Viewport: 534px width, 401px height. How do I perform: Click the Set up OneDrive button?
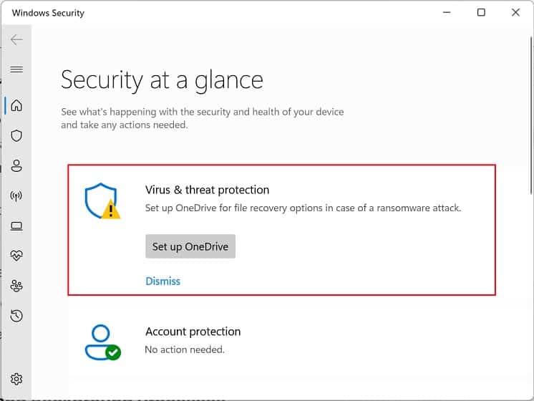190,246
